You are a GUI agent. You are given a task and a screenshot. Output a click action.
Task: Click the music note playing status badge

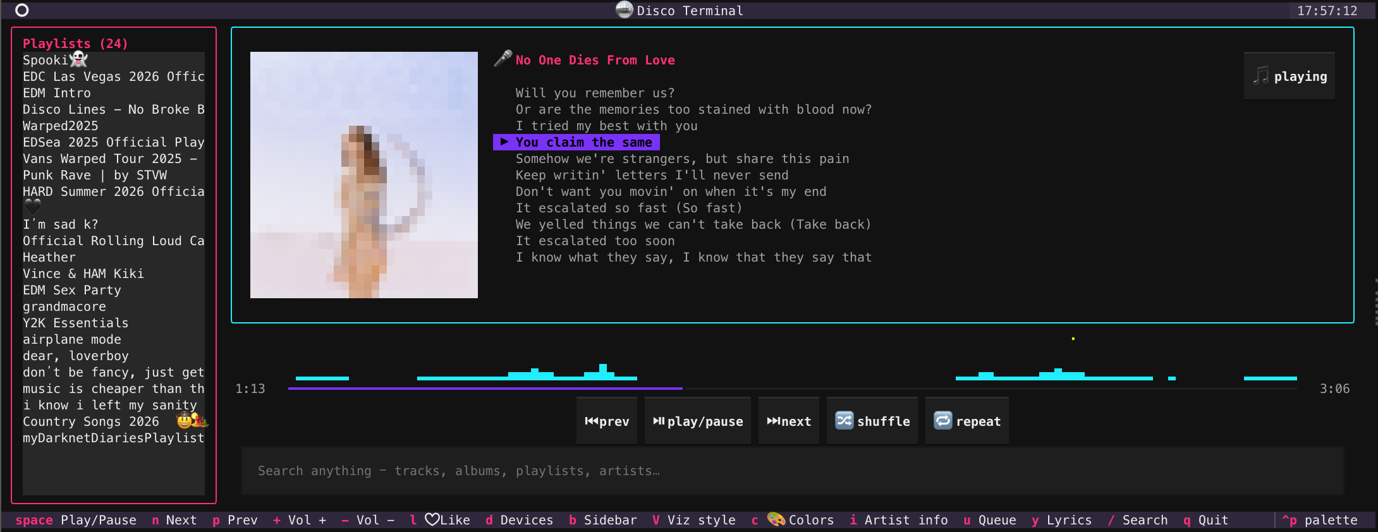(x=1290, y=76)
